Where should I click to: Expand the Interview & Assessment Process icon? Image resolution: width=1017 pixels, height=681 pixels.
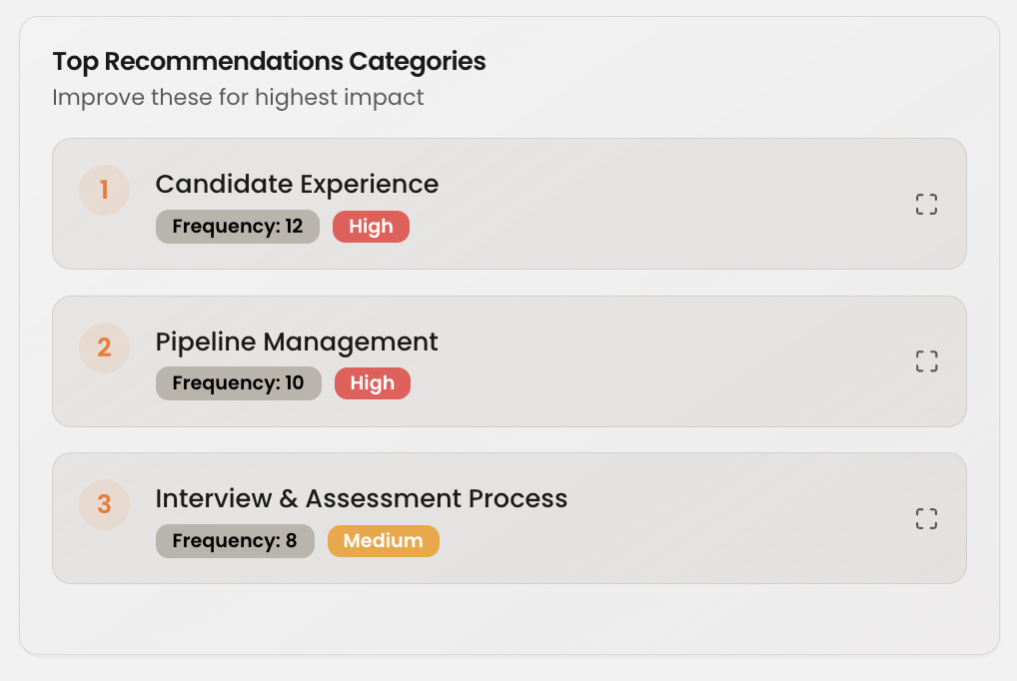(x=926, y=518)
